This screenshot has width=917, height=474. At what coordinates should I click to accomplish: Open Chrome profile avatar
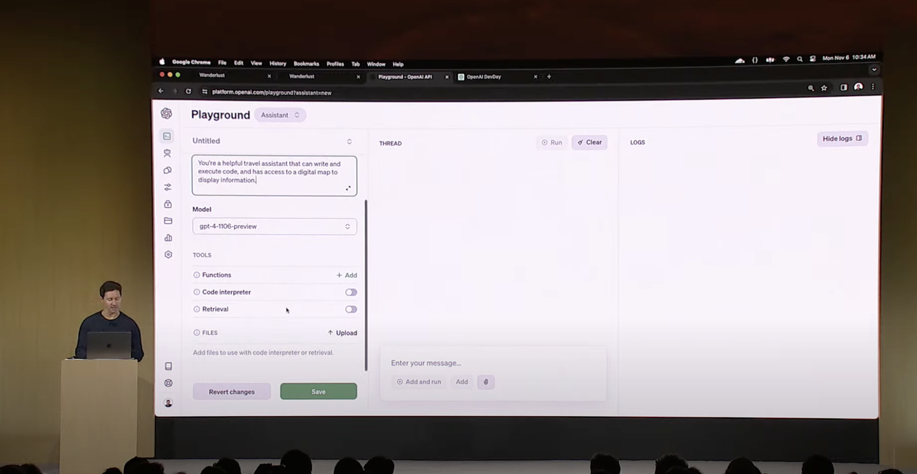pos(858,87)
